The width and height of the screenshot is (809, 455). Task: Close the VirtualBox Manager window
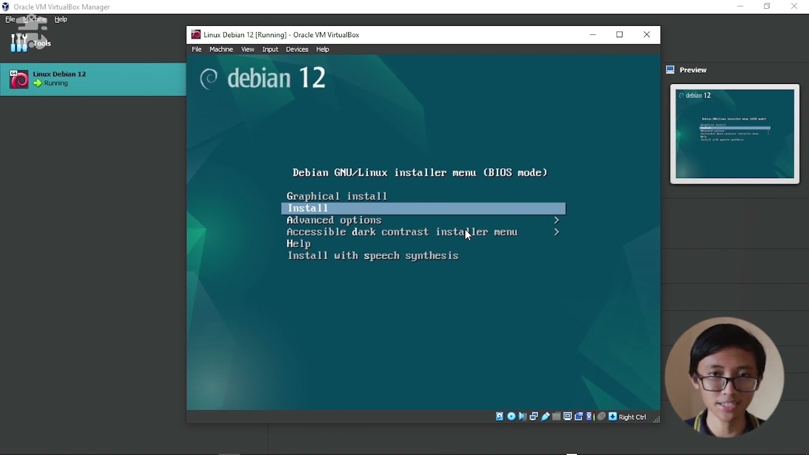point(794,6)
